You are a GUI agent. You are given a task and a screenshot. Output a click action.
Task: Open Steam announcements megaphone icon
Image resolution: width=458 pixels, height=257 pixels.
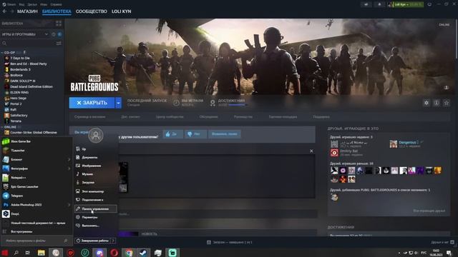tap(366, 4)
